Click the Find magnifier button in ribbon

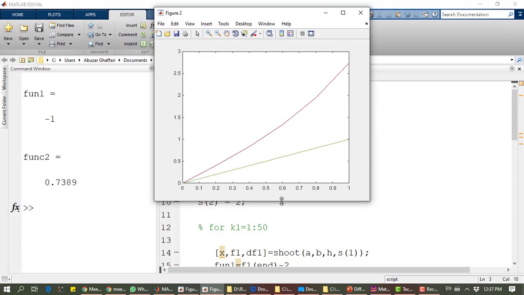point(96,44)
